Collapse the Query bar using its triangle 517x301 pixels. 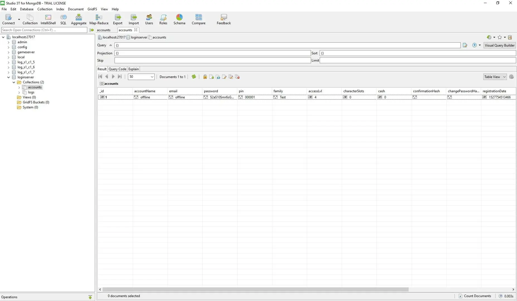coord(110,45)
